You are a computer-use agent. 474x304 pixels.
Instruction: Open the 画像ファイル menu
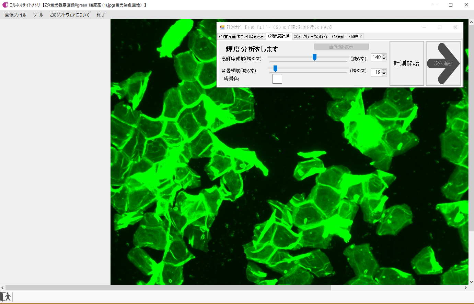pyautogui.click(x=15, y=15)
